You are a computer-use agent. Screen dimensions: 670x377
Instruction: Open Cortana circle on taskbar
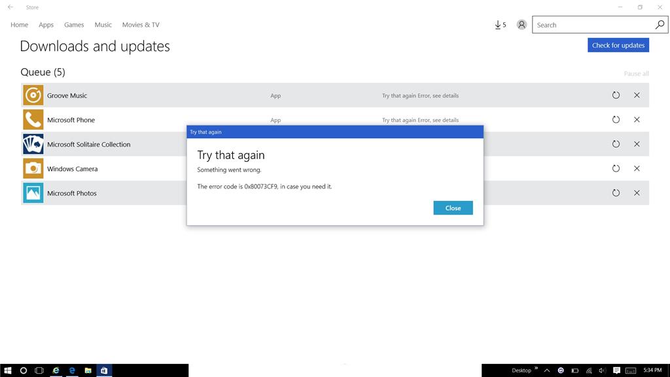tap(24, 370)
